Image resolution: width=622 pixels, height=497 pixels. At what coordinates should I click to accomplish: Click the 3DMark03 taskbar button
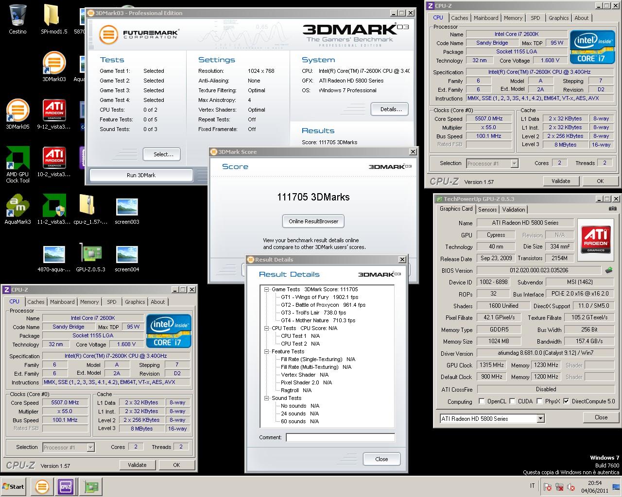click(42, 486)
